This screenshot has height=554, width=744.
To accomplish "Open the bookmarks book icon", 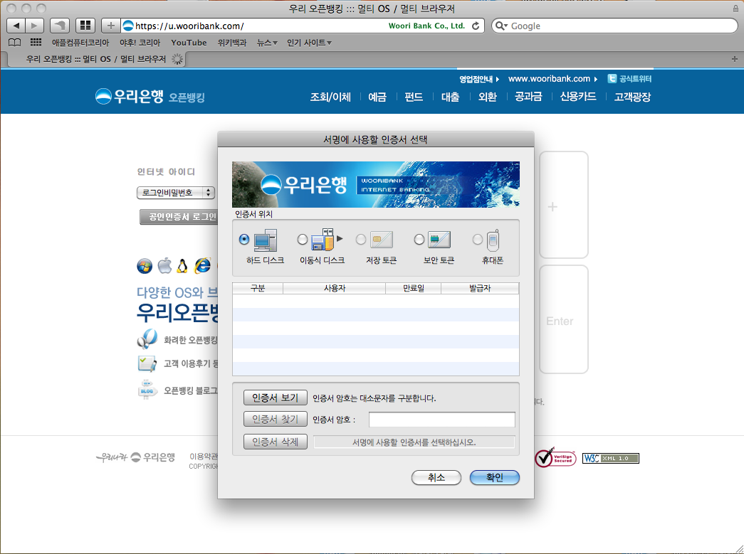I will pos(15,43).
